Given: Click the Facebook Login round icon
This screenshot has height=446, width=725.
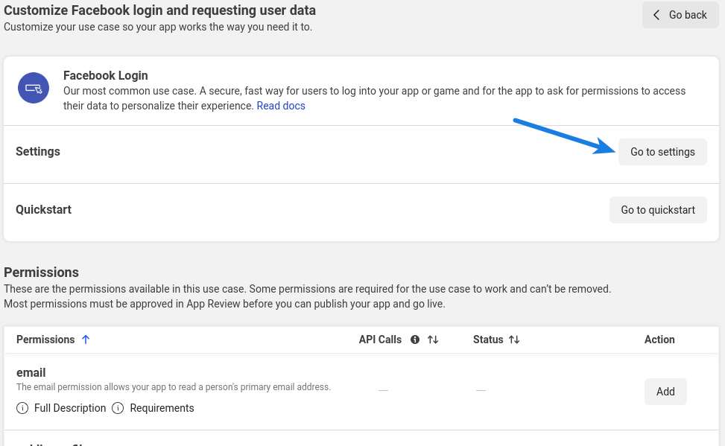Looking at the screenshot, I should click(34, 88).
